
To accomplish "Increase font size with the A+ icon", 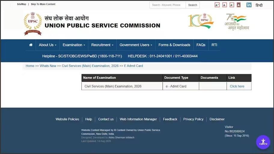I will click(217, 5).
